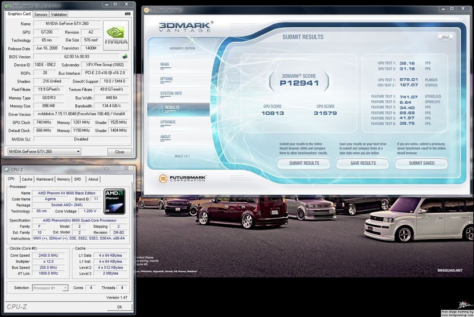Click Feature Test 1 value 741.07
474x317 pixels.
click(x=409, y=97)
